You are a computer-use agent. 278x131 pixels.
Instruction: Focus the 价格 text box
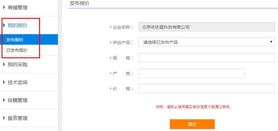[x=206, y=89]
